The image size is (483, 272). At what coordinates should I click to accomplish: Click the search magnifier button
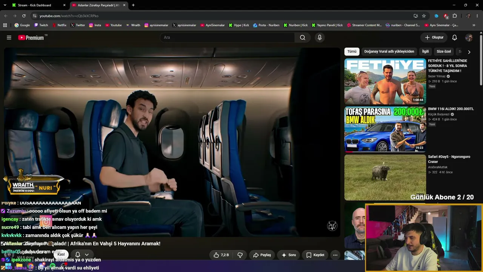[x=303, y=37]
